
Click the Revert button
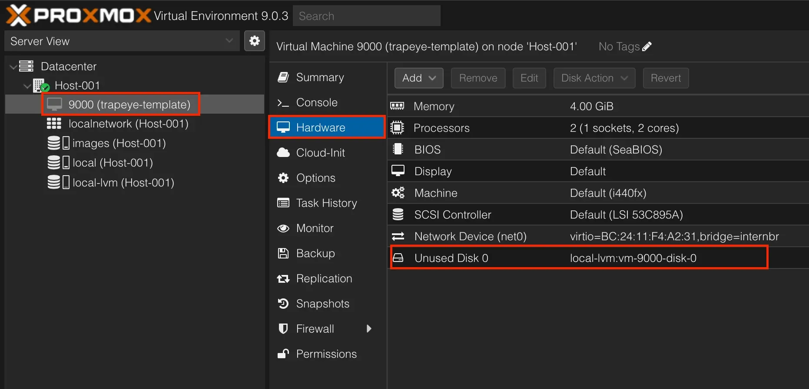[666, 78]
